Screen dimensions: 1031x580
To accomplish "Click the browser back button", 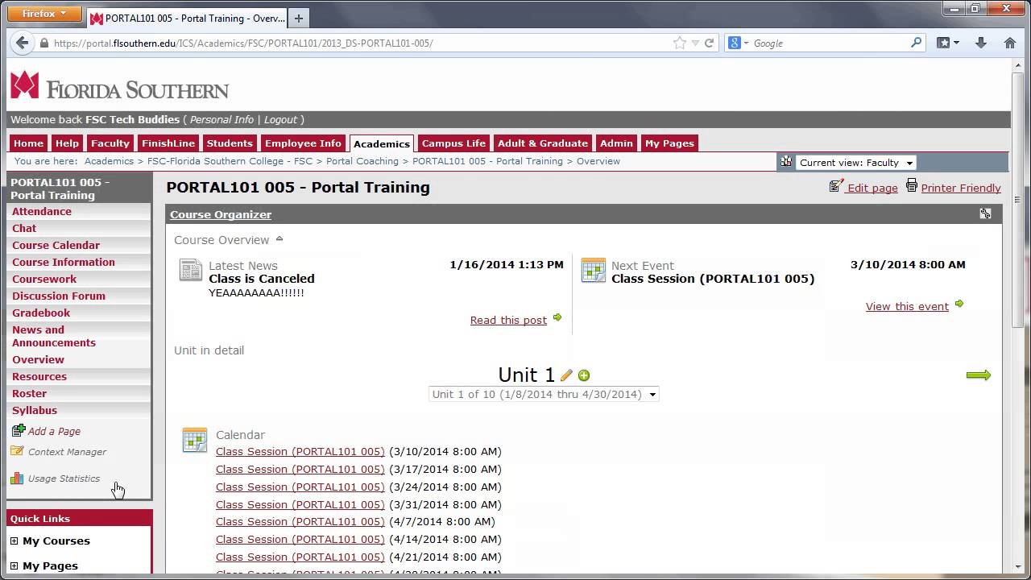I will (22, 43).
